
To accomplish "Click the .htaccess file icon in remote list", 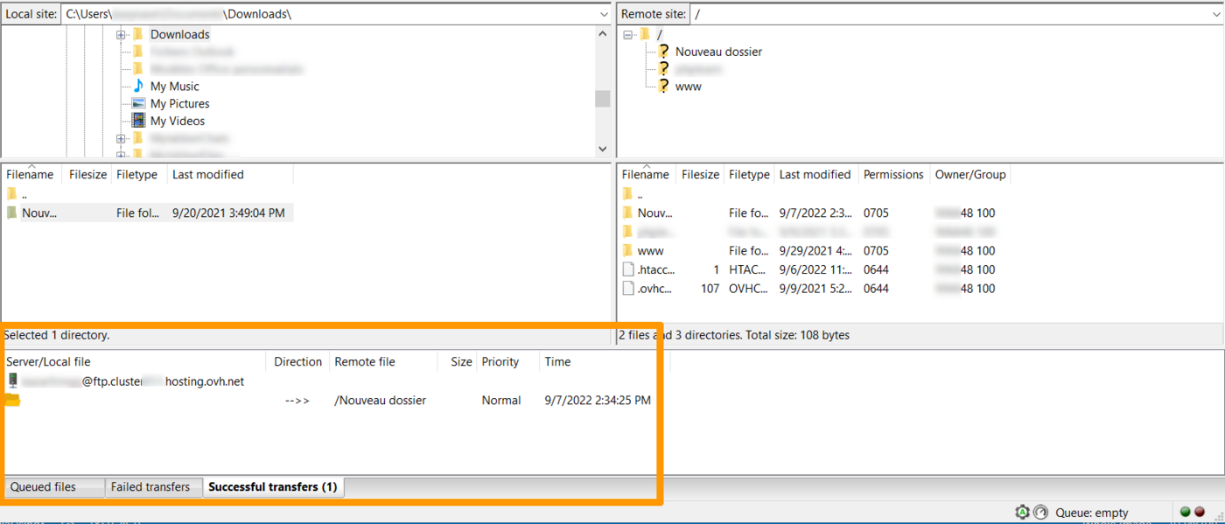I will coord(627,269).
